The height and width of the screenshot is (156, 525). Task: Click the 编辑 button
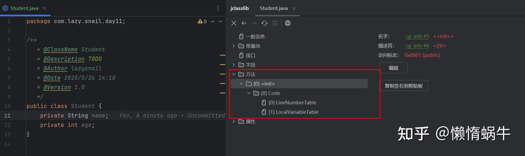[x=393, y=68]
